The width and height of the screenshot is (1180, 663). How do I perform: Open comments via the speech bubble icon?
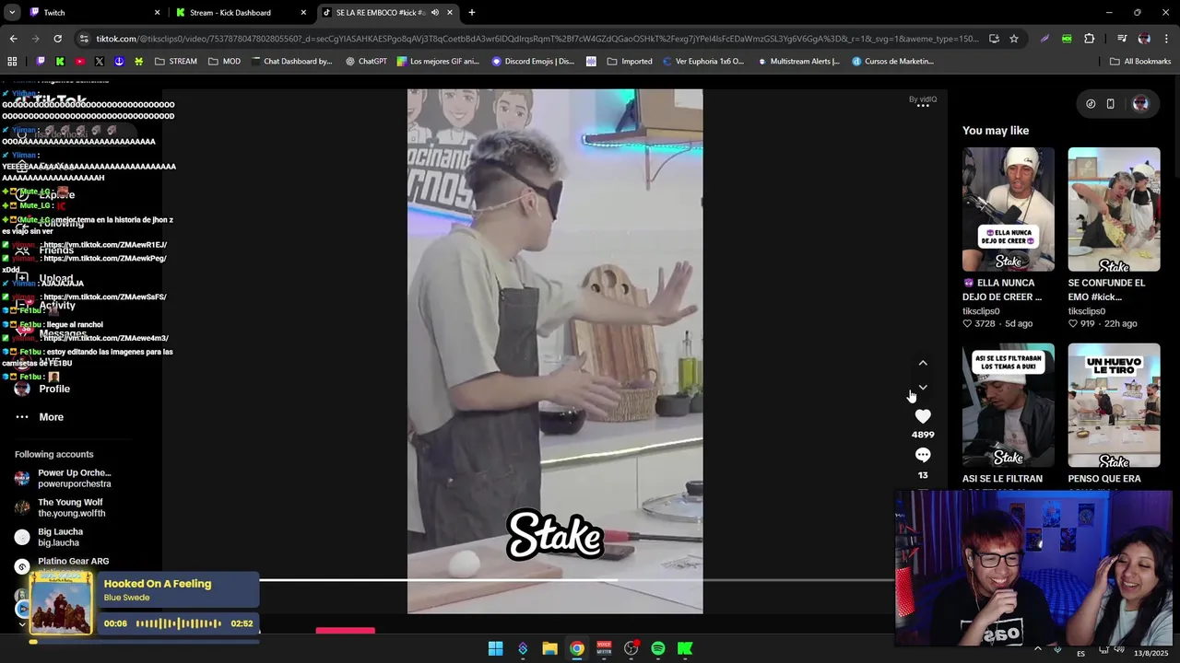pos(923,455)
